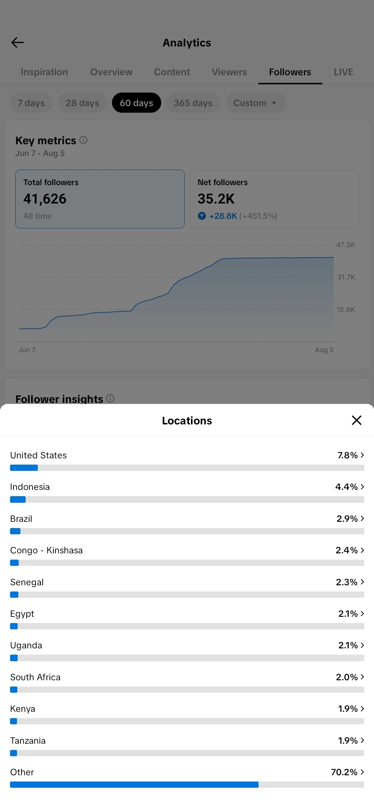Expand United States location chevron
Image resolution: width=374 pixels, height=803 pixels.
[x=362, y=455]
